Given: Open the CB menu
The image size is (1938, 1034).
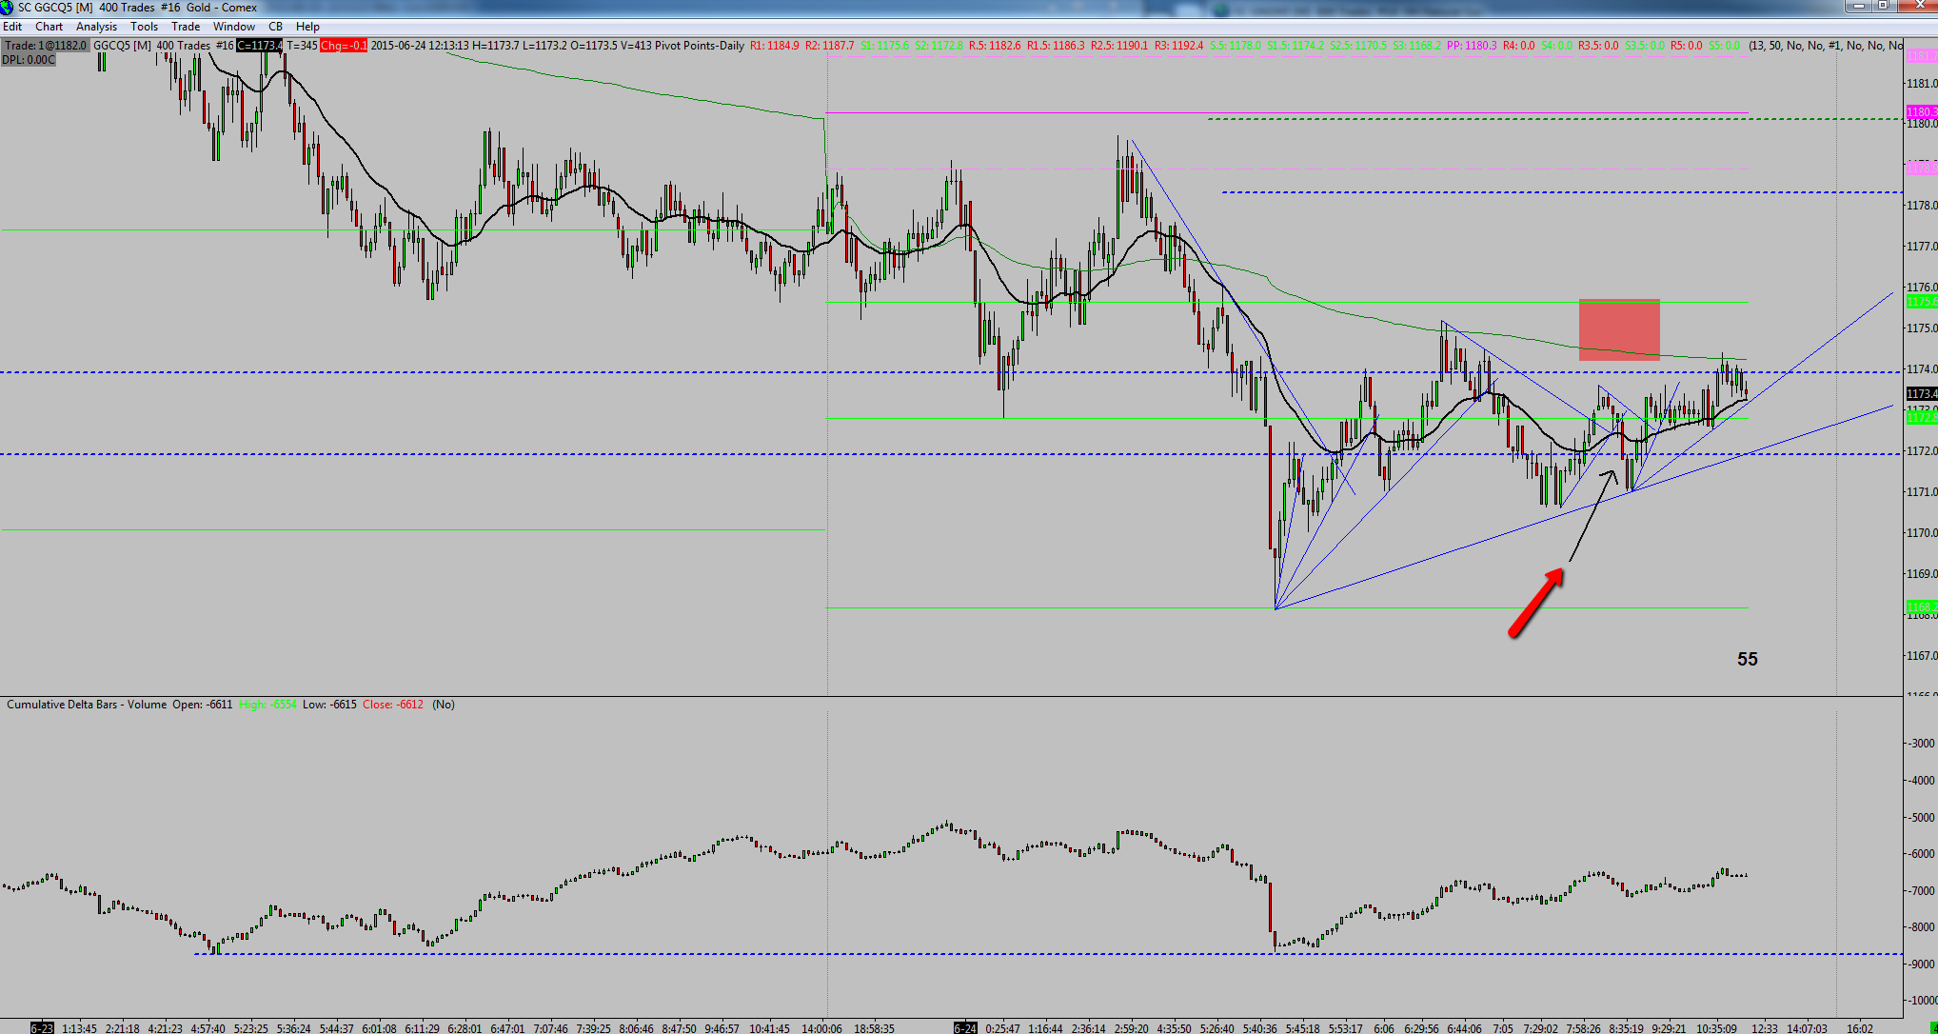Looking at the screenshot, I should tap(275, 27).
